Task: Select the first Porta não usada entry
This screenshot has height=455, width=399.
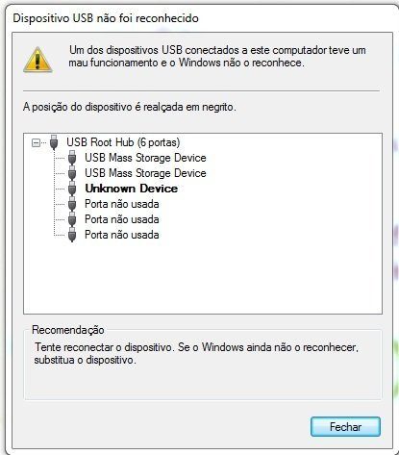Action: pos(122,204)
